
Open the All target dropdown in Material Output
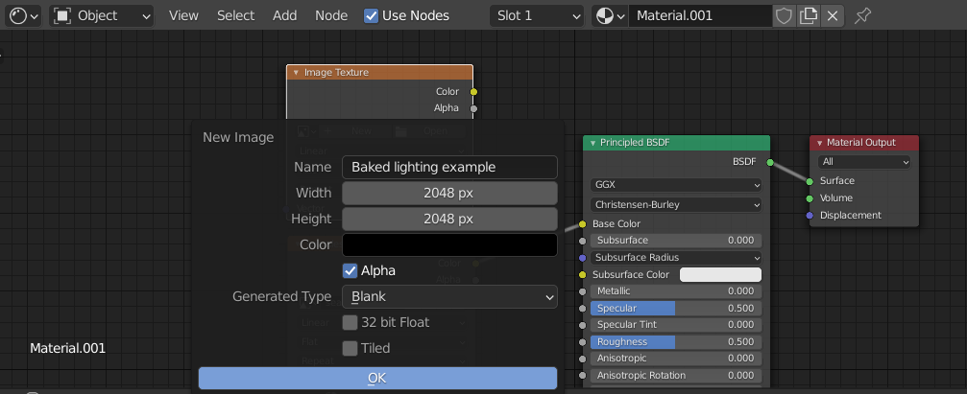(x=864, y=162)
